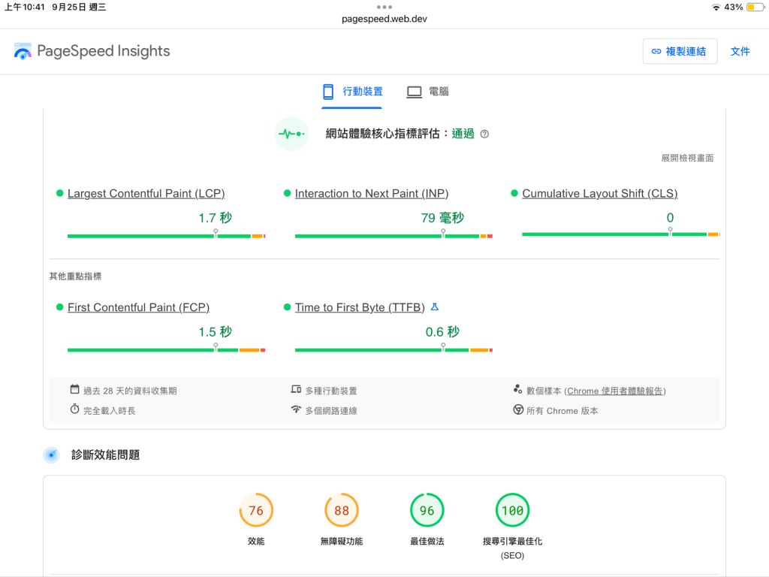Viewport: 769px width, 577px height.
Task: Expand the view with 展開檢視畫面
Action: 687,158
